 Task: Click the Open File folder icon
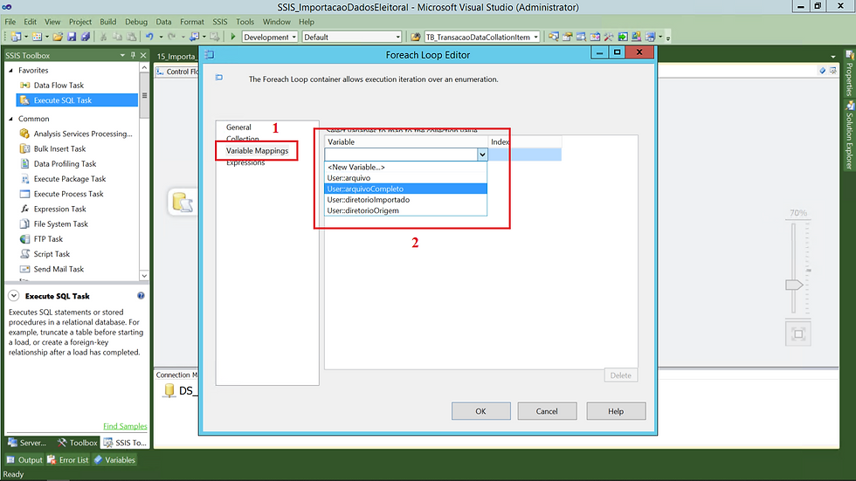[x=58, y=37]
